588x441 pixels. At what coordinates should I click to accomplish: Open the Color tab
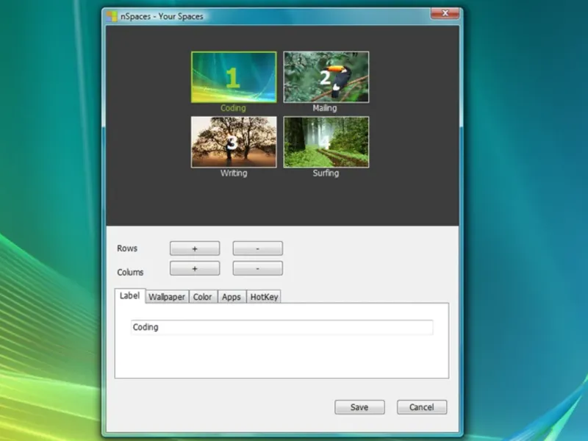(203, 297)
